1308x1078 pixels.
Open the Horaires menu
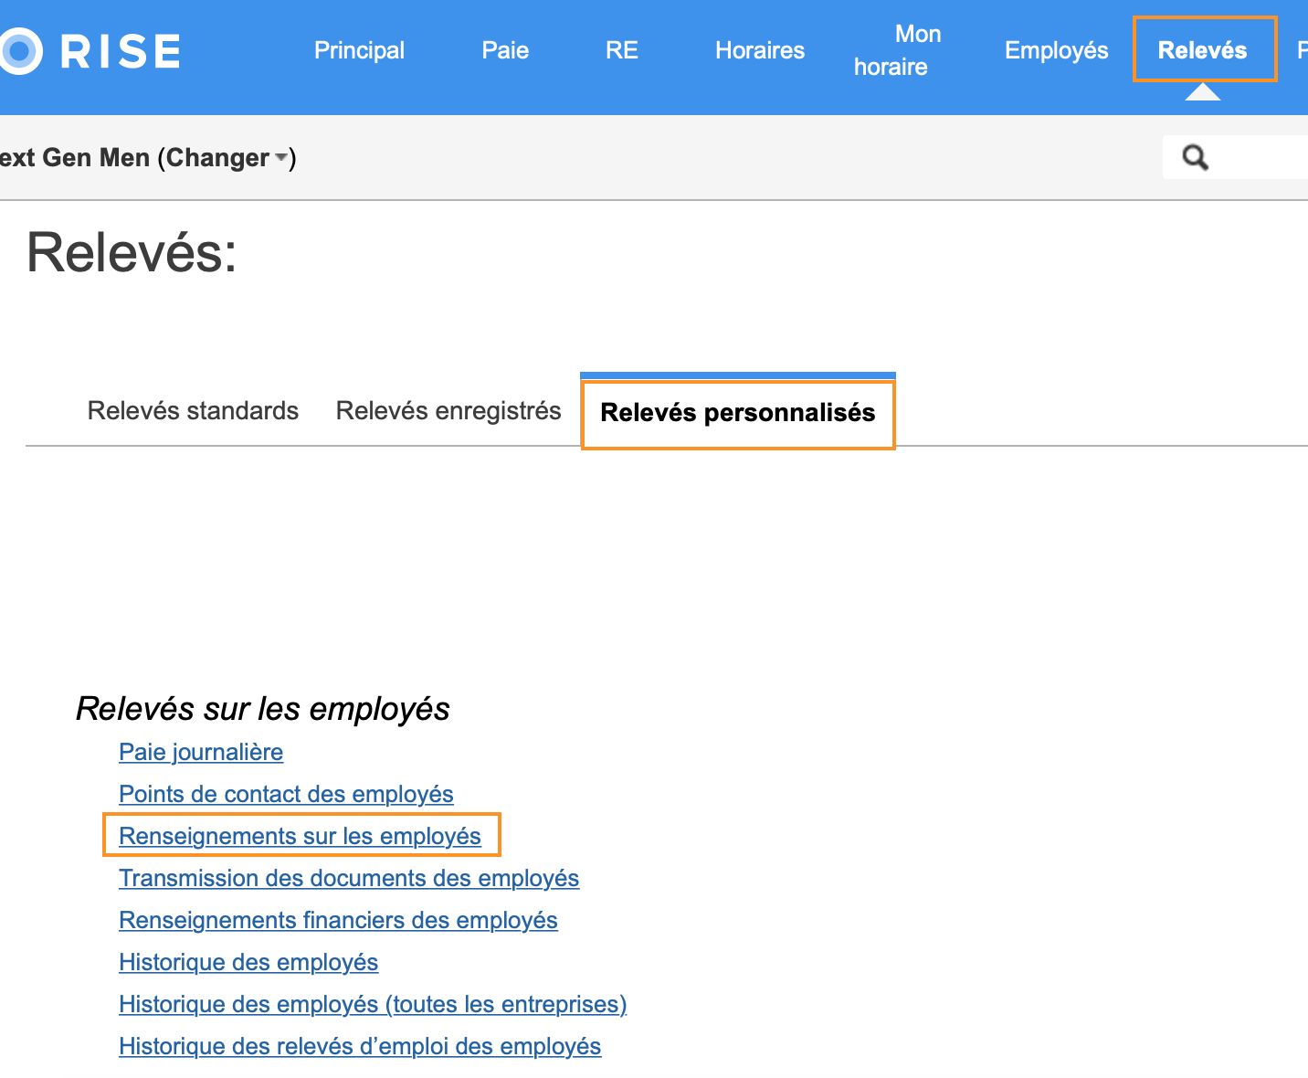point(759,50)
